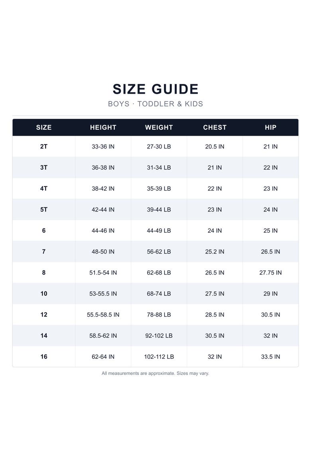Select the size 12 row label

tap(44, 315)
